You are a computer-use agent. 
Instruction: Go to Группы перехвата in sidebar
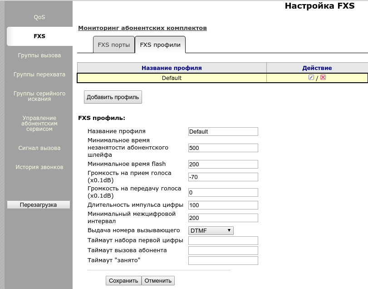(x=39, y=74)
